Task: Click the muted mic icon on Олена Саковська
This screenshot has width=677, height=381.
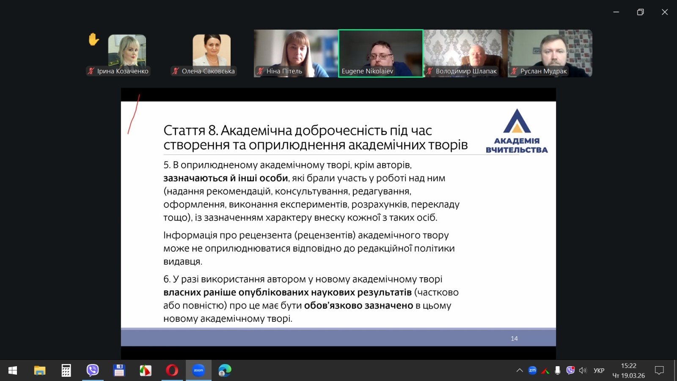Action: 176,71
